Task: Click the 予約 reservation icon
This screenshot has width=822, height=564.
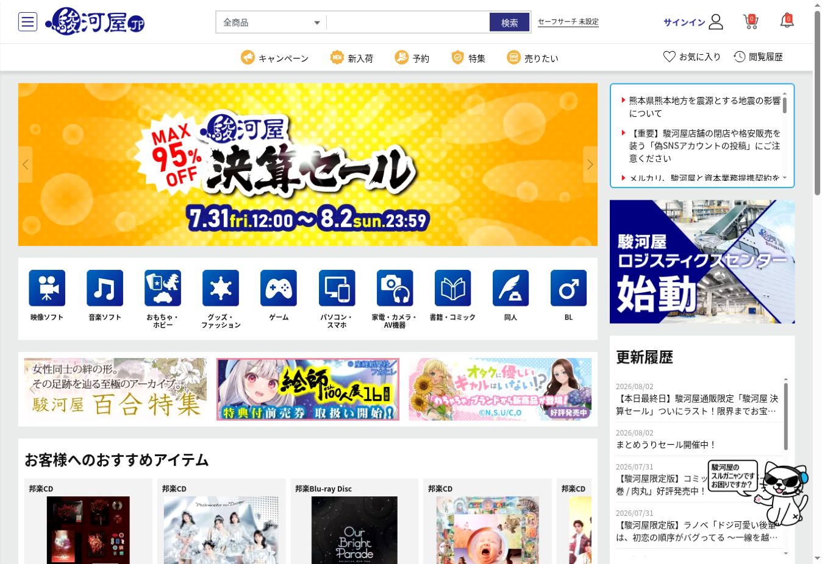Action: 401,57
